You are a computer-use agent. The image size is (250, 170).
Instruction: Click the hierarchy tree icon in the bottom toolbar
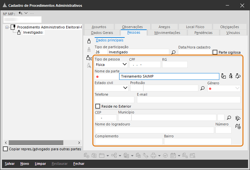(114, 155)
